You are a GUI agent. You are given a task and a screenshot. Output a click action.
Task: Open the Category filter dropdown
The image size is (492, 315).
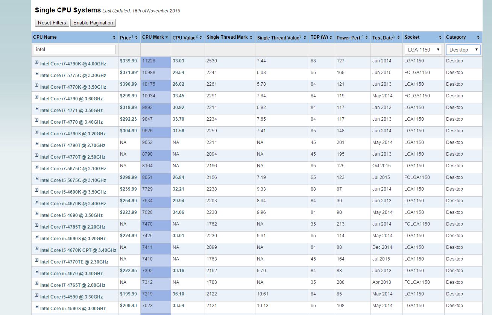pos(463,50)
